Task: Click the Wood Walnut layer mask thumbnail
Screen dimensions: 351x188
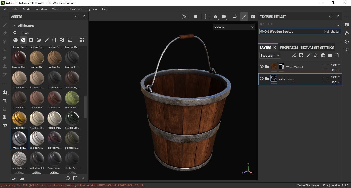Action: point(281,66)
